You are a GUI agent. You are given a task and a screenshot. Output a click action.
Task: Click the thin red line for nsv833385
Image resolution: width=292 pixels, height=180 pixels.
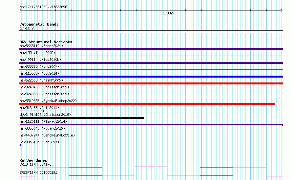151,70
